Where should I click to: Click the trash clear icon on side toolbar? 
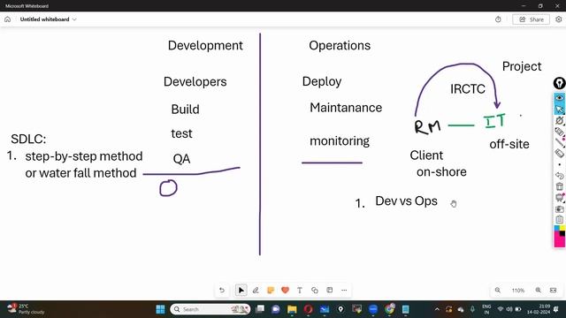[x=560, y=186]
